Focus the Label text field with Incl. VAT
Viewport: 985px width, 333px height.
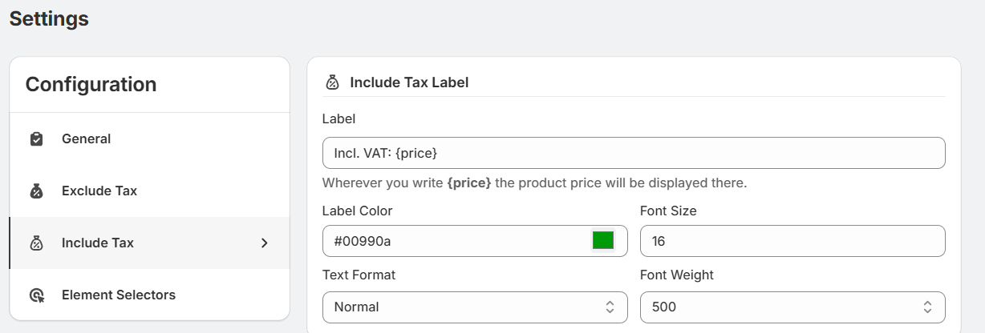pyautogui.click(x=633, y=153)
